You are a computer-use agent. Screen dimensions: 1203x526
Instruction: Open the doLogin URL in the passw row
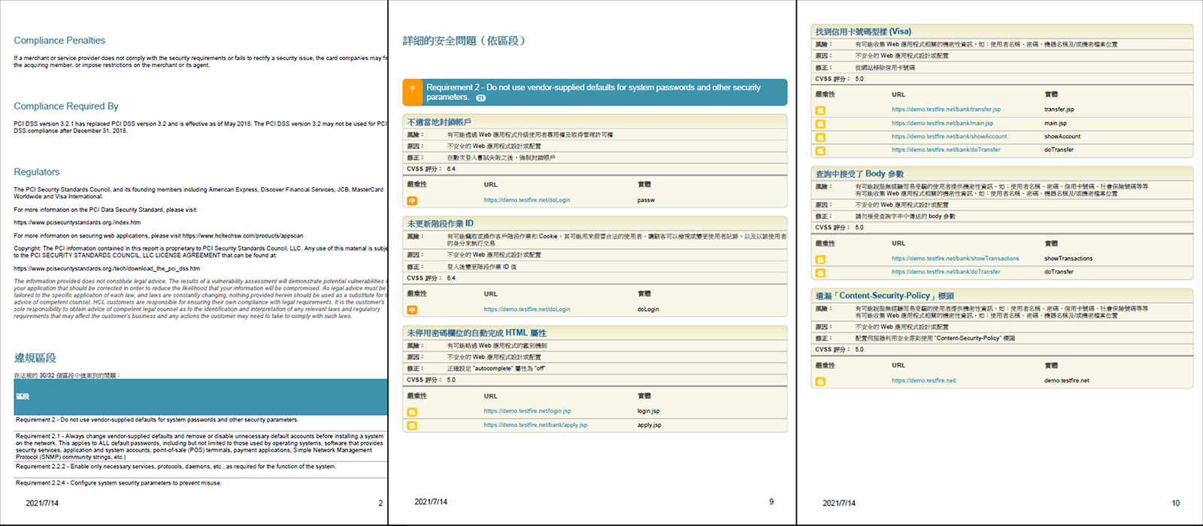(527, 200)
